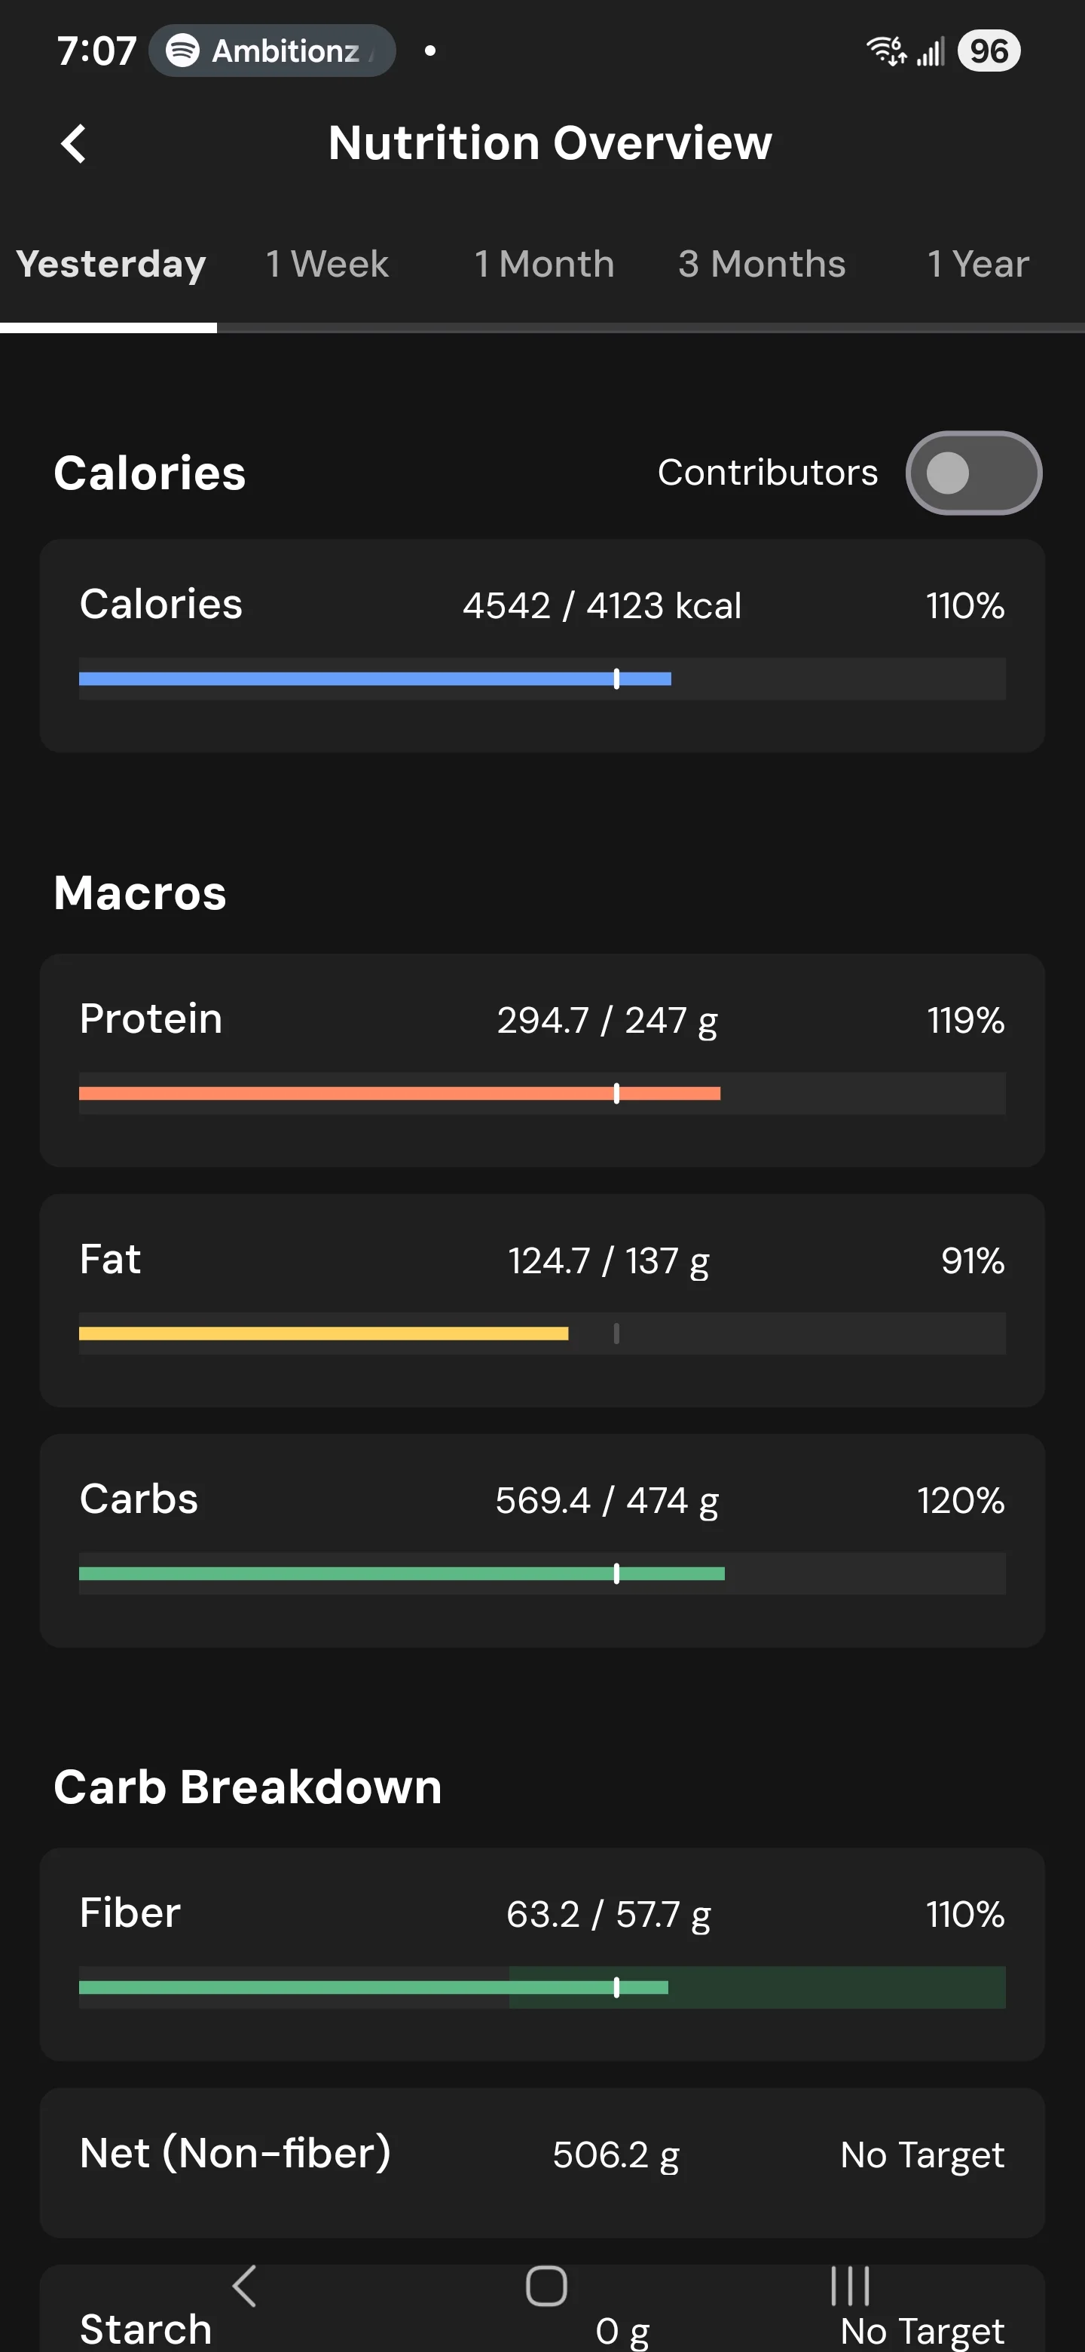Enable the Contributors toggle
This screenshot has height=2352, width=1085.
(973, 473)
